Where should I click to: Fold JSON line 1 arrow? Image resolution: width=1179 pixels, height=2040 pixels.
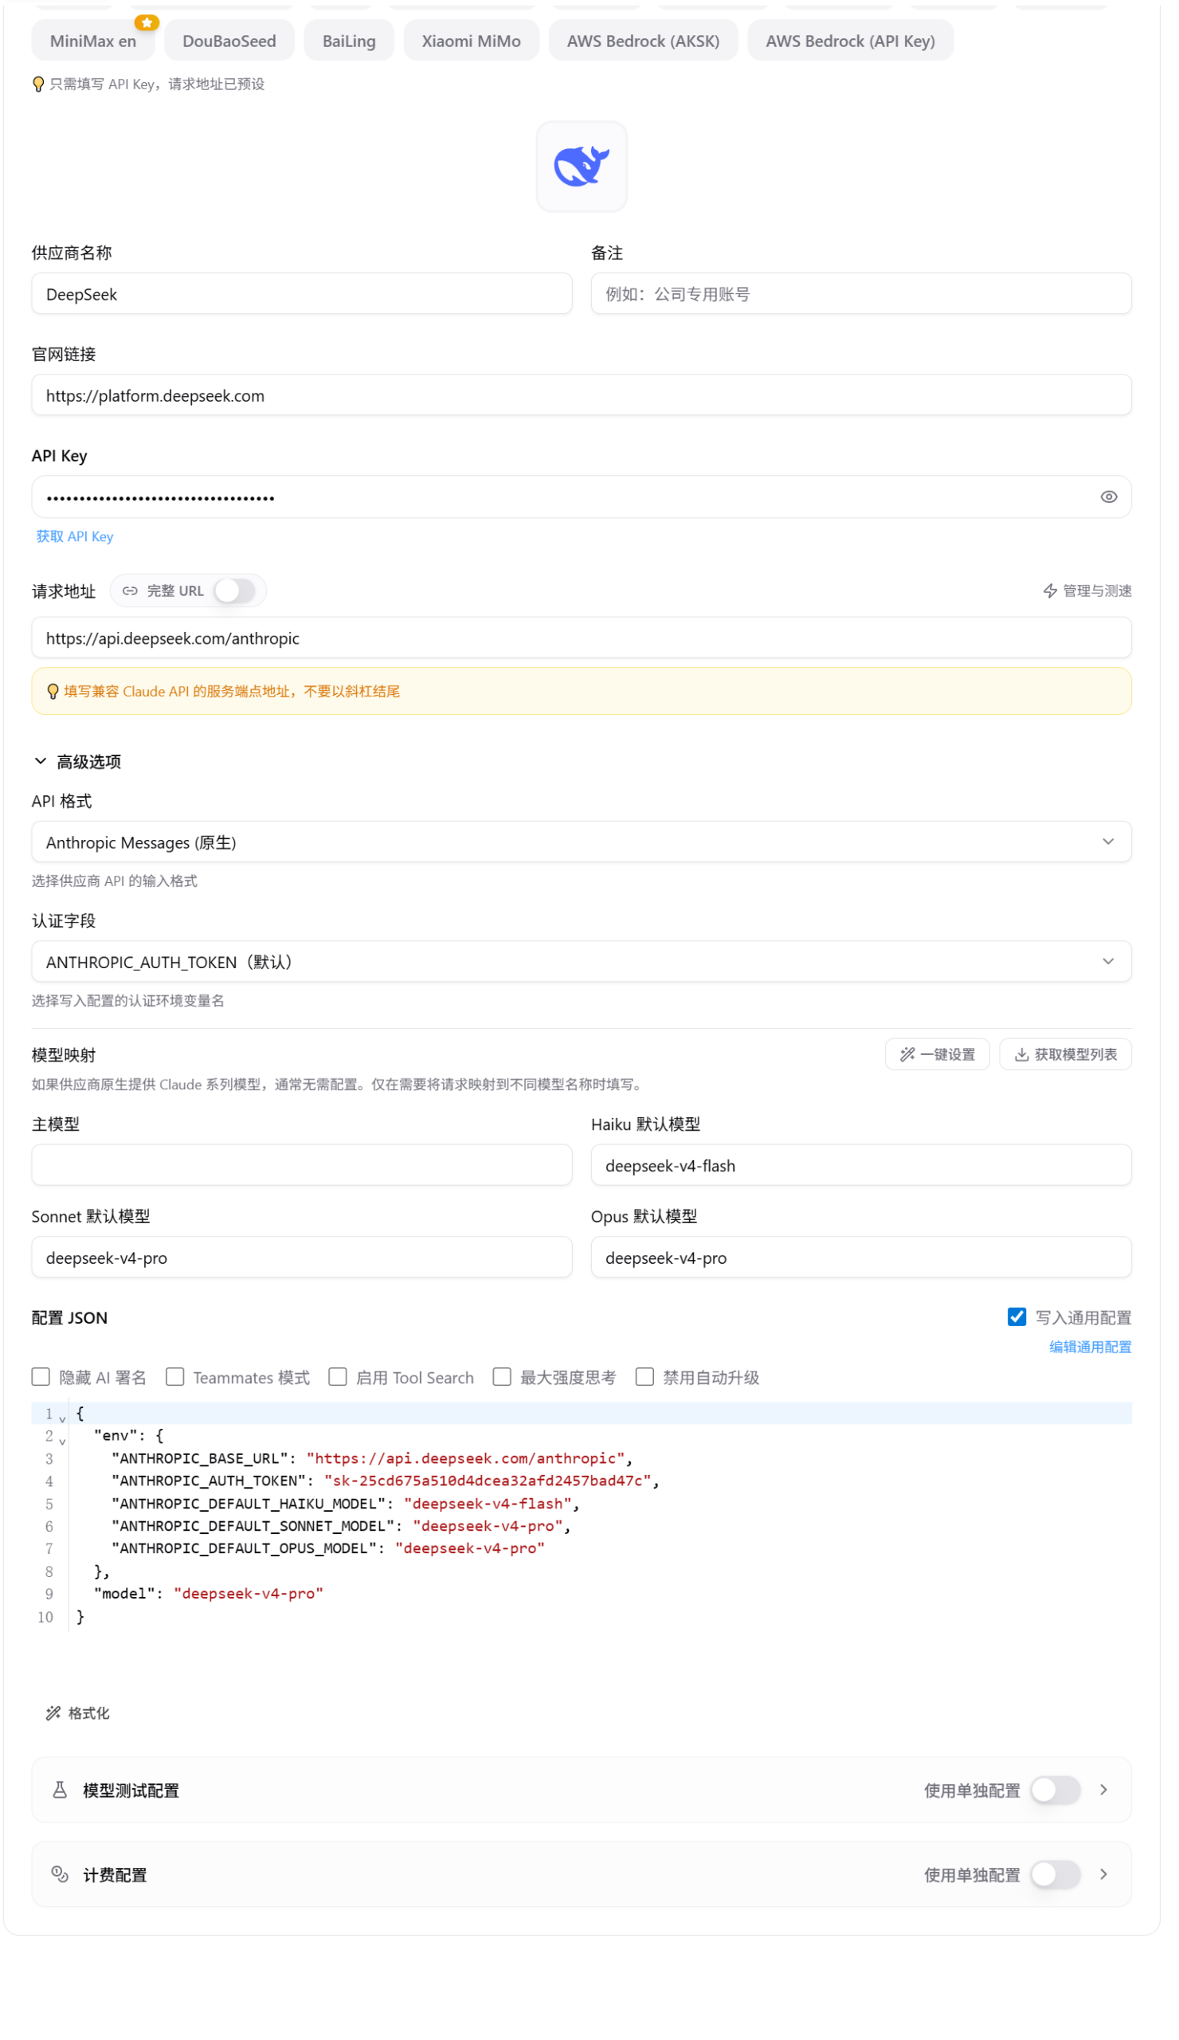(62, 1419)
